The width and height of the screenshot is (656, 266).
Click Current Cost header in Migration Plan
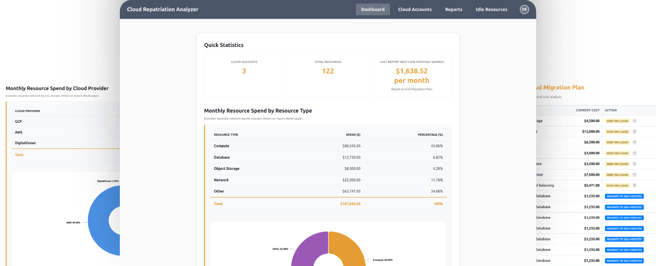[588, 110]
